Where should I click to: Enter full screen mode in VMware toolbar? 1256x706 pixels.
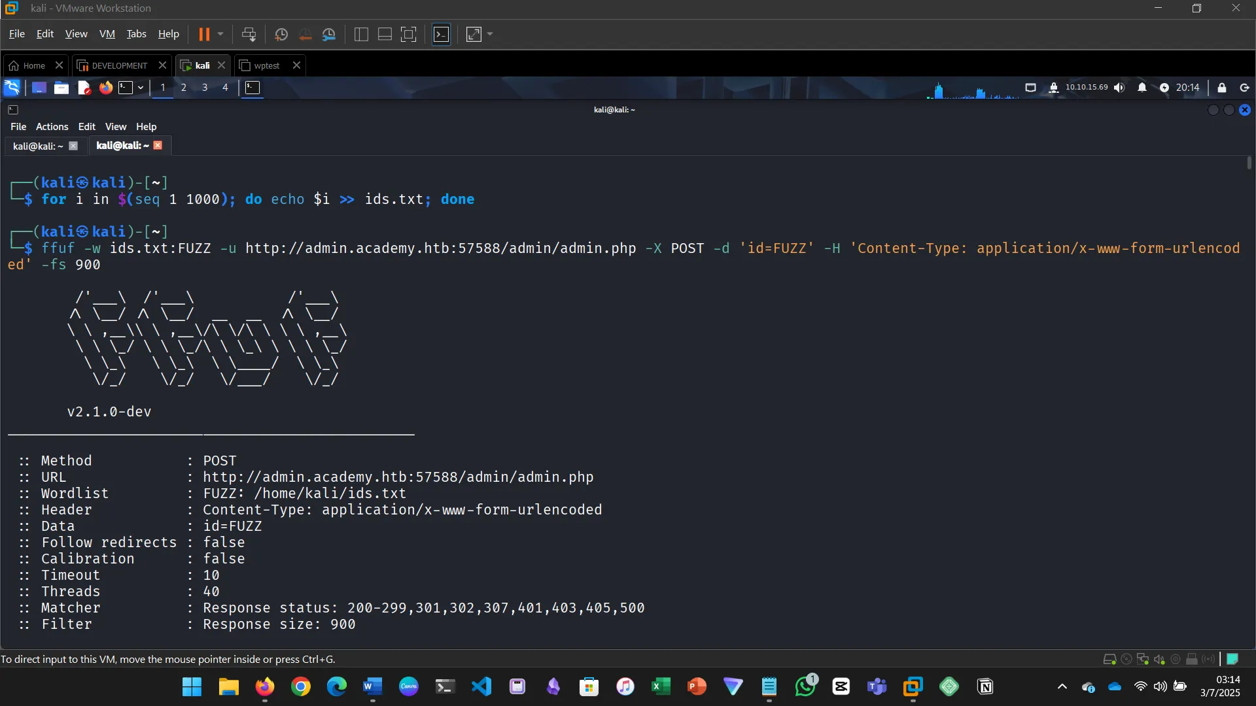(409, 34)
